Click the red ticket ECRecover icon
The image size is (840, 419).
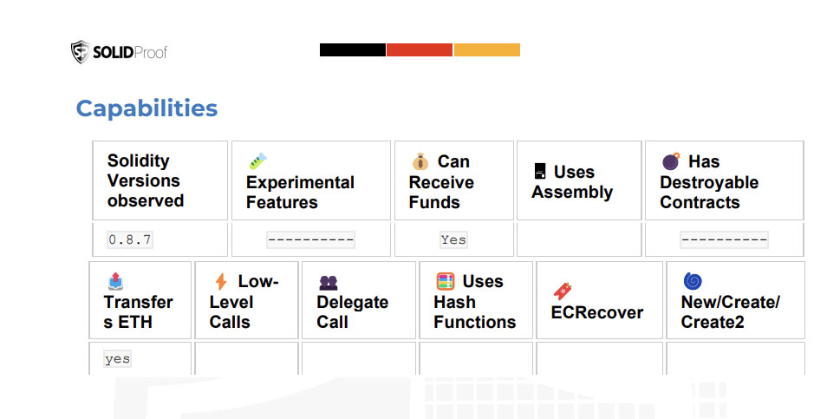coord(563,291)
